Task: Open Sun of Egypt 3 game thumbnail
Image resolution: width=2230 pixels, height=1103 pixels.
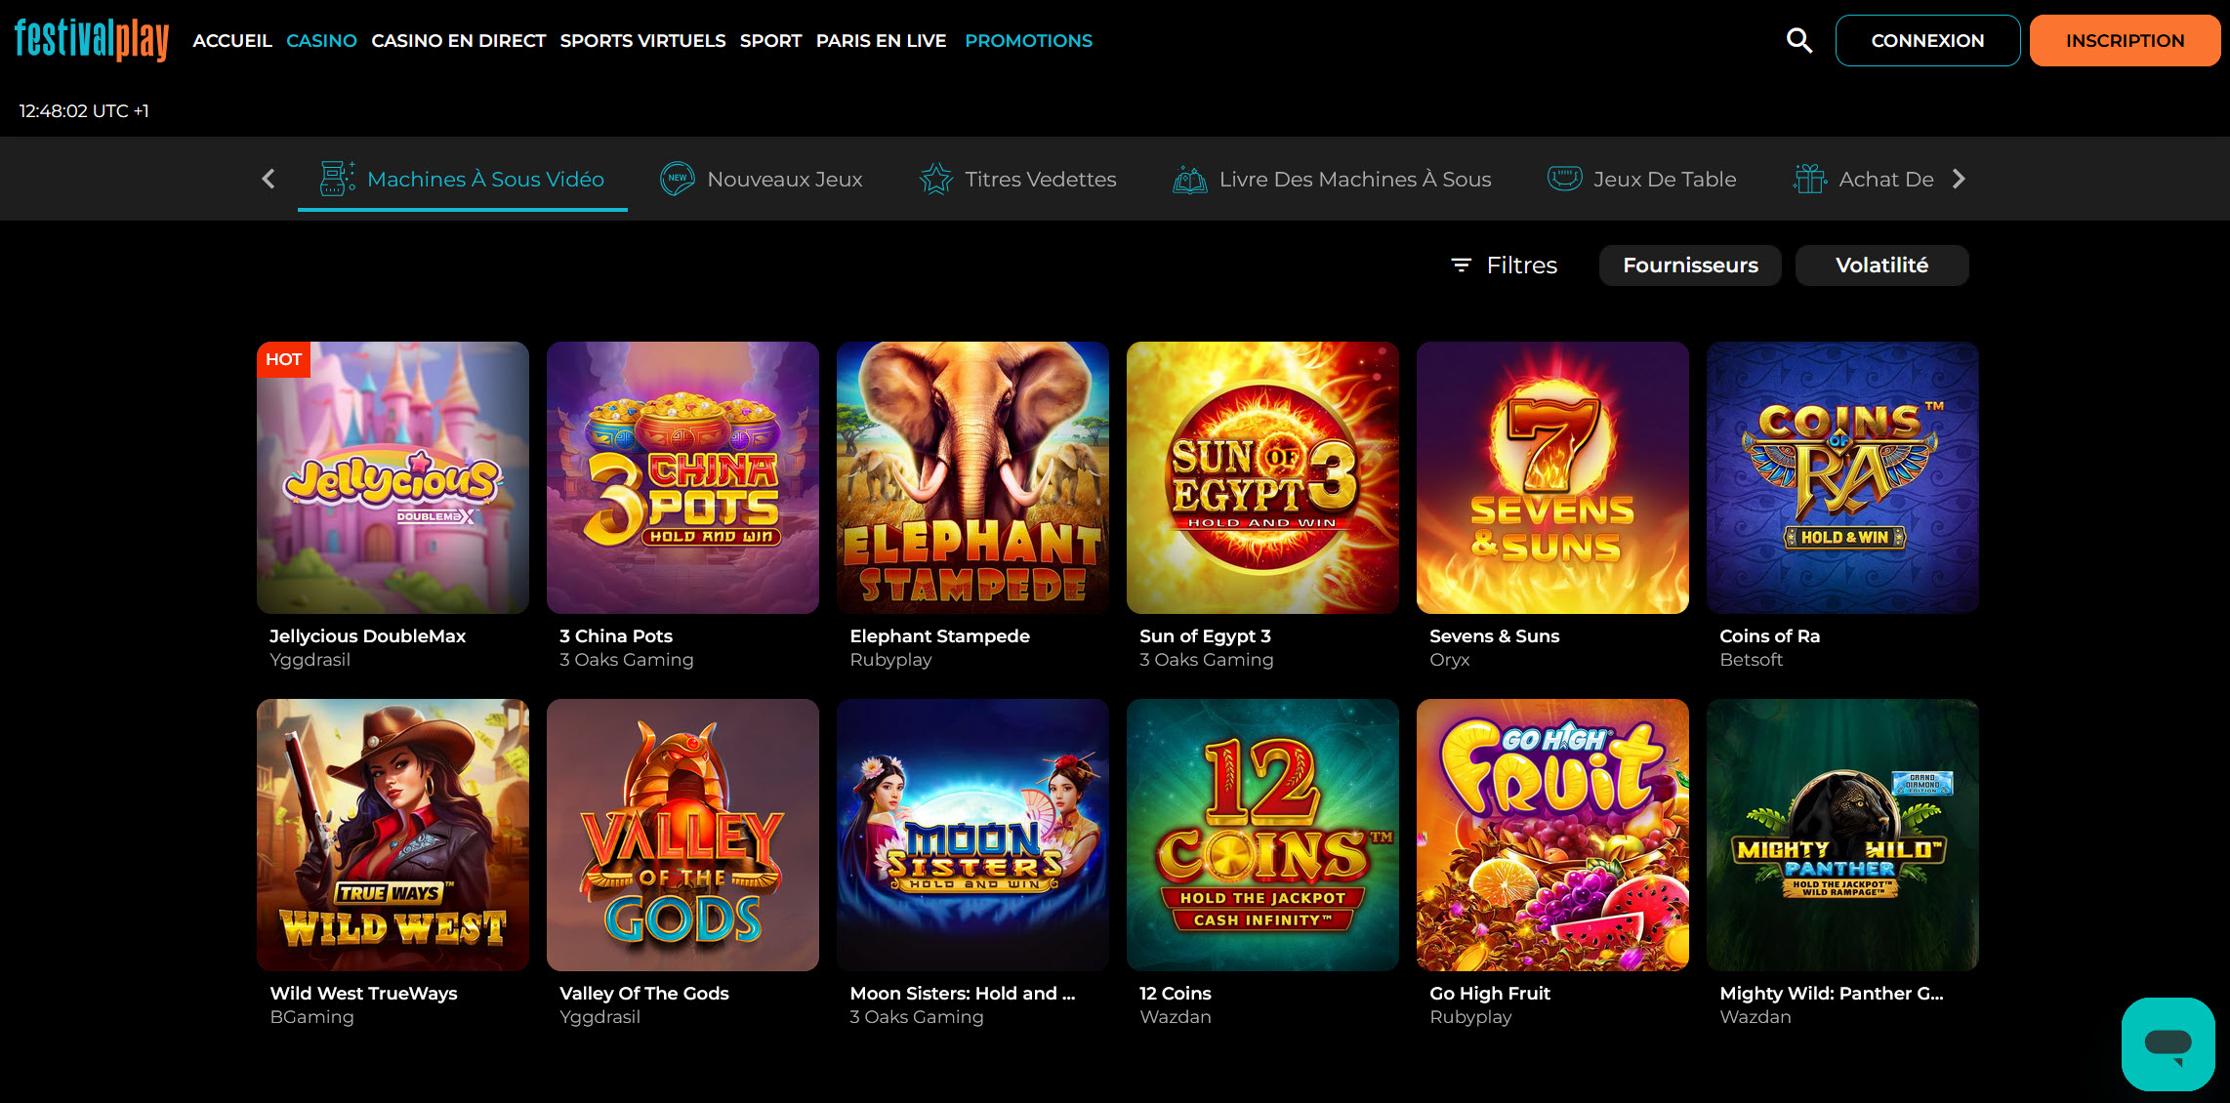Action: 1262,477
